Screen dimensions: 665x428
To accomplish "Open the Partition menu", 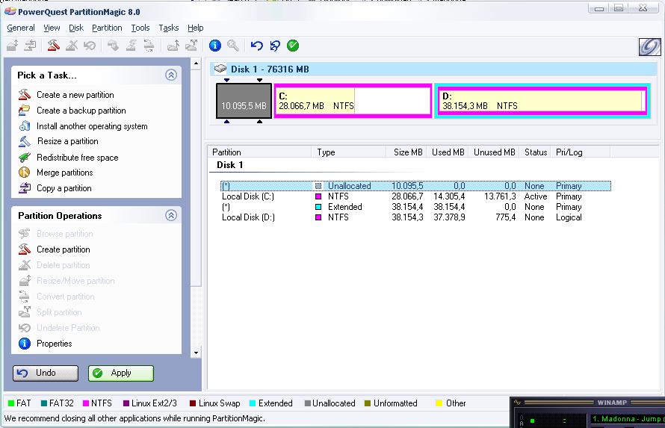I will pyautogui.click(x=107, y=28).
